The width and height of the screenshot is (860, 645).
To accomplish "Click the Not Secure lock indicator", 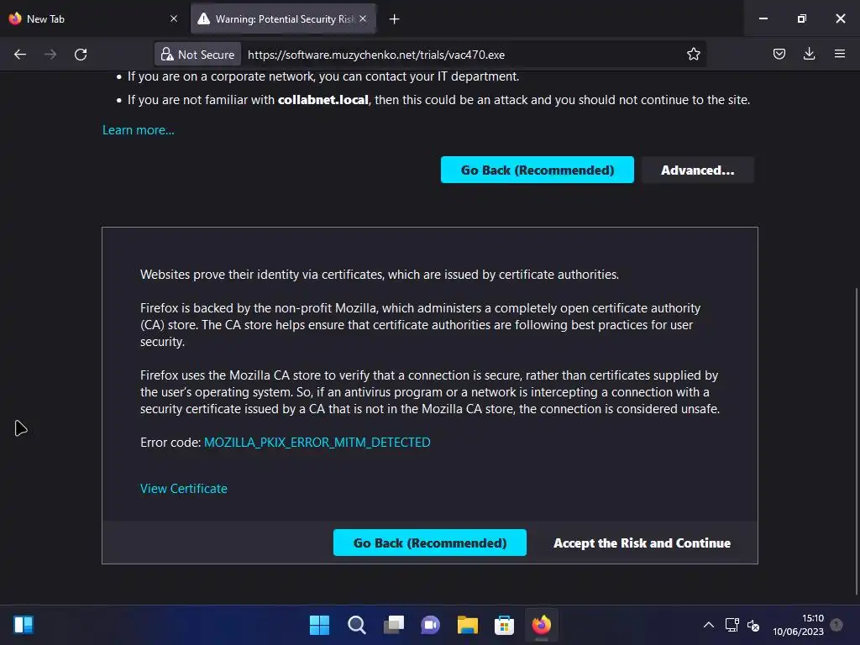I will coord(197,55).
